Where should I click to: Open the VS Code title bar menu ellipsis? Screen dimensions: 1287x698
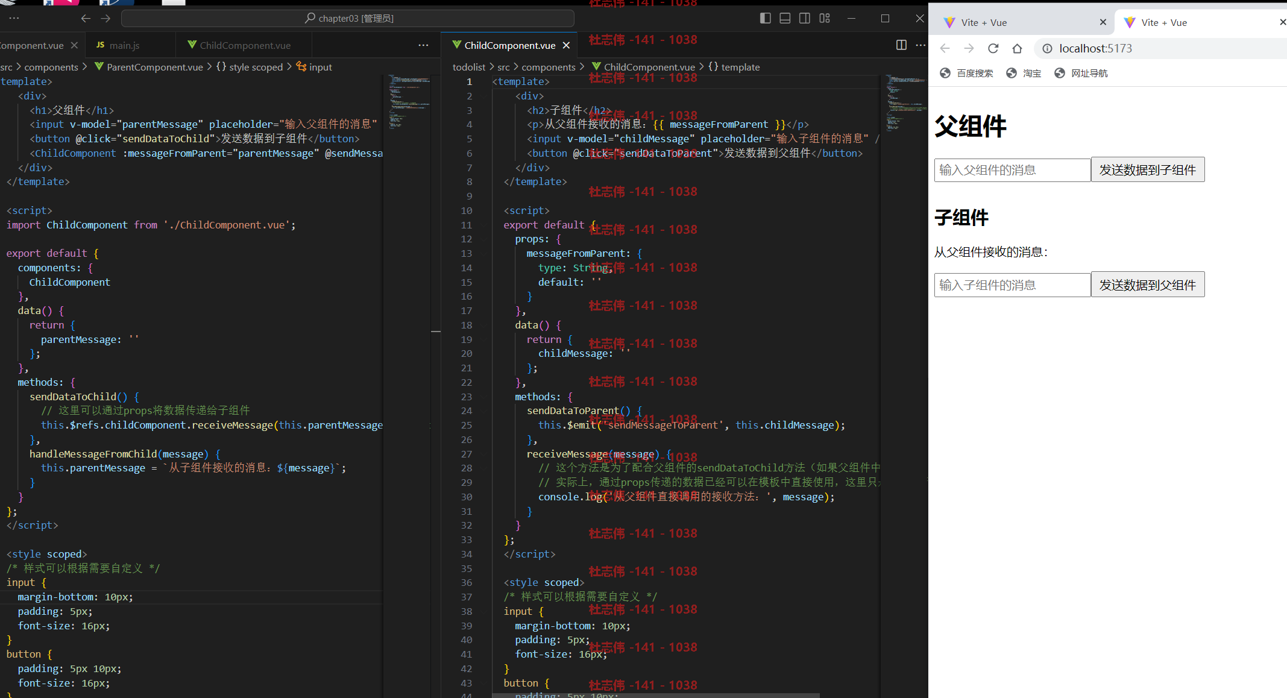pos(14,18)
